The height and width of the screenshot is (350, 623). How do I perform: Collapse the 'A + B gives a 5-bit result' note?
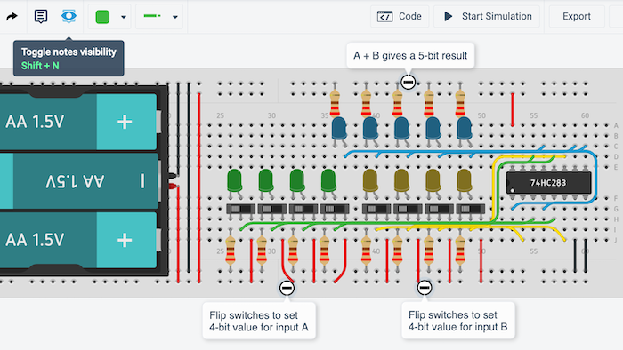pos(408,82)
